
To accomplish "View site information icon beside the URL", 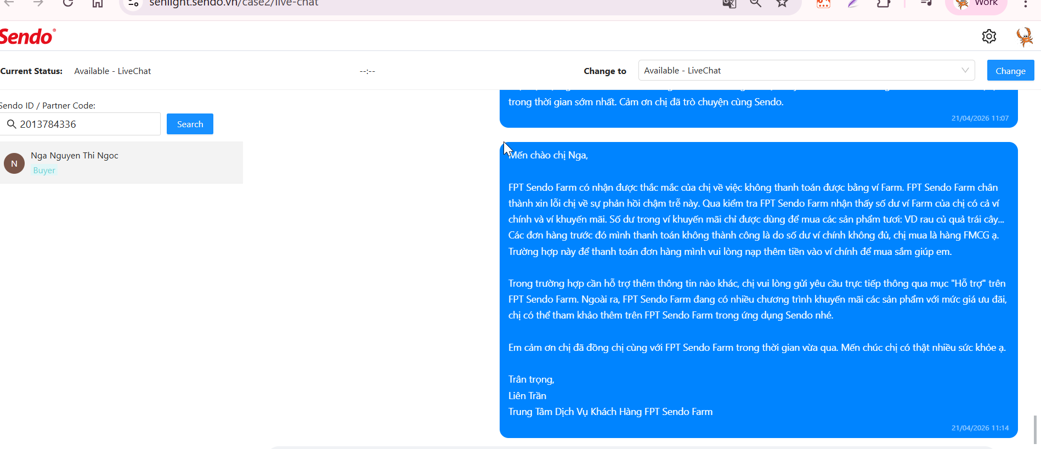I will [133, 4].
